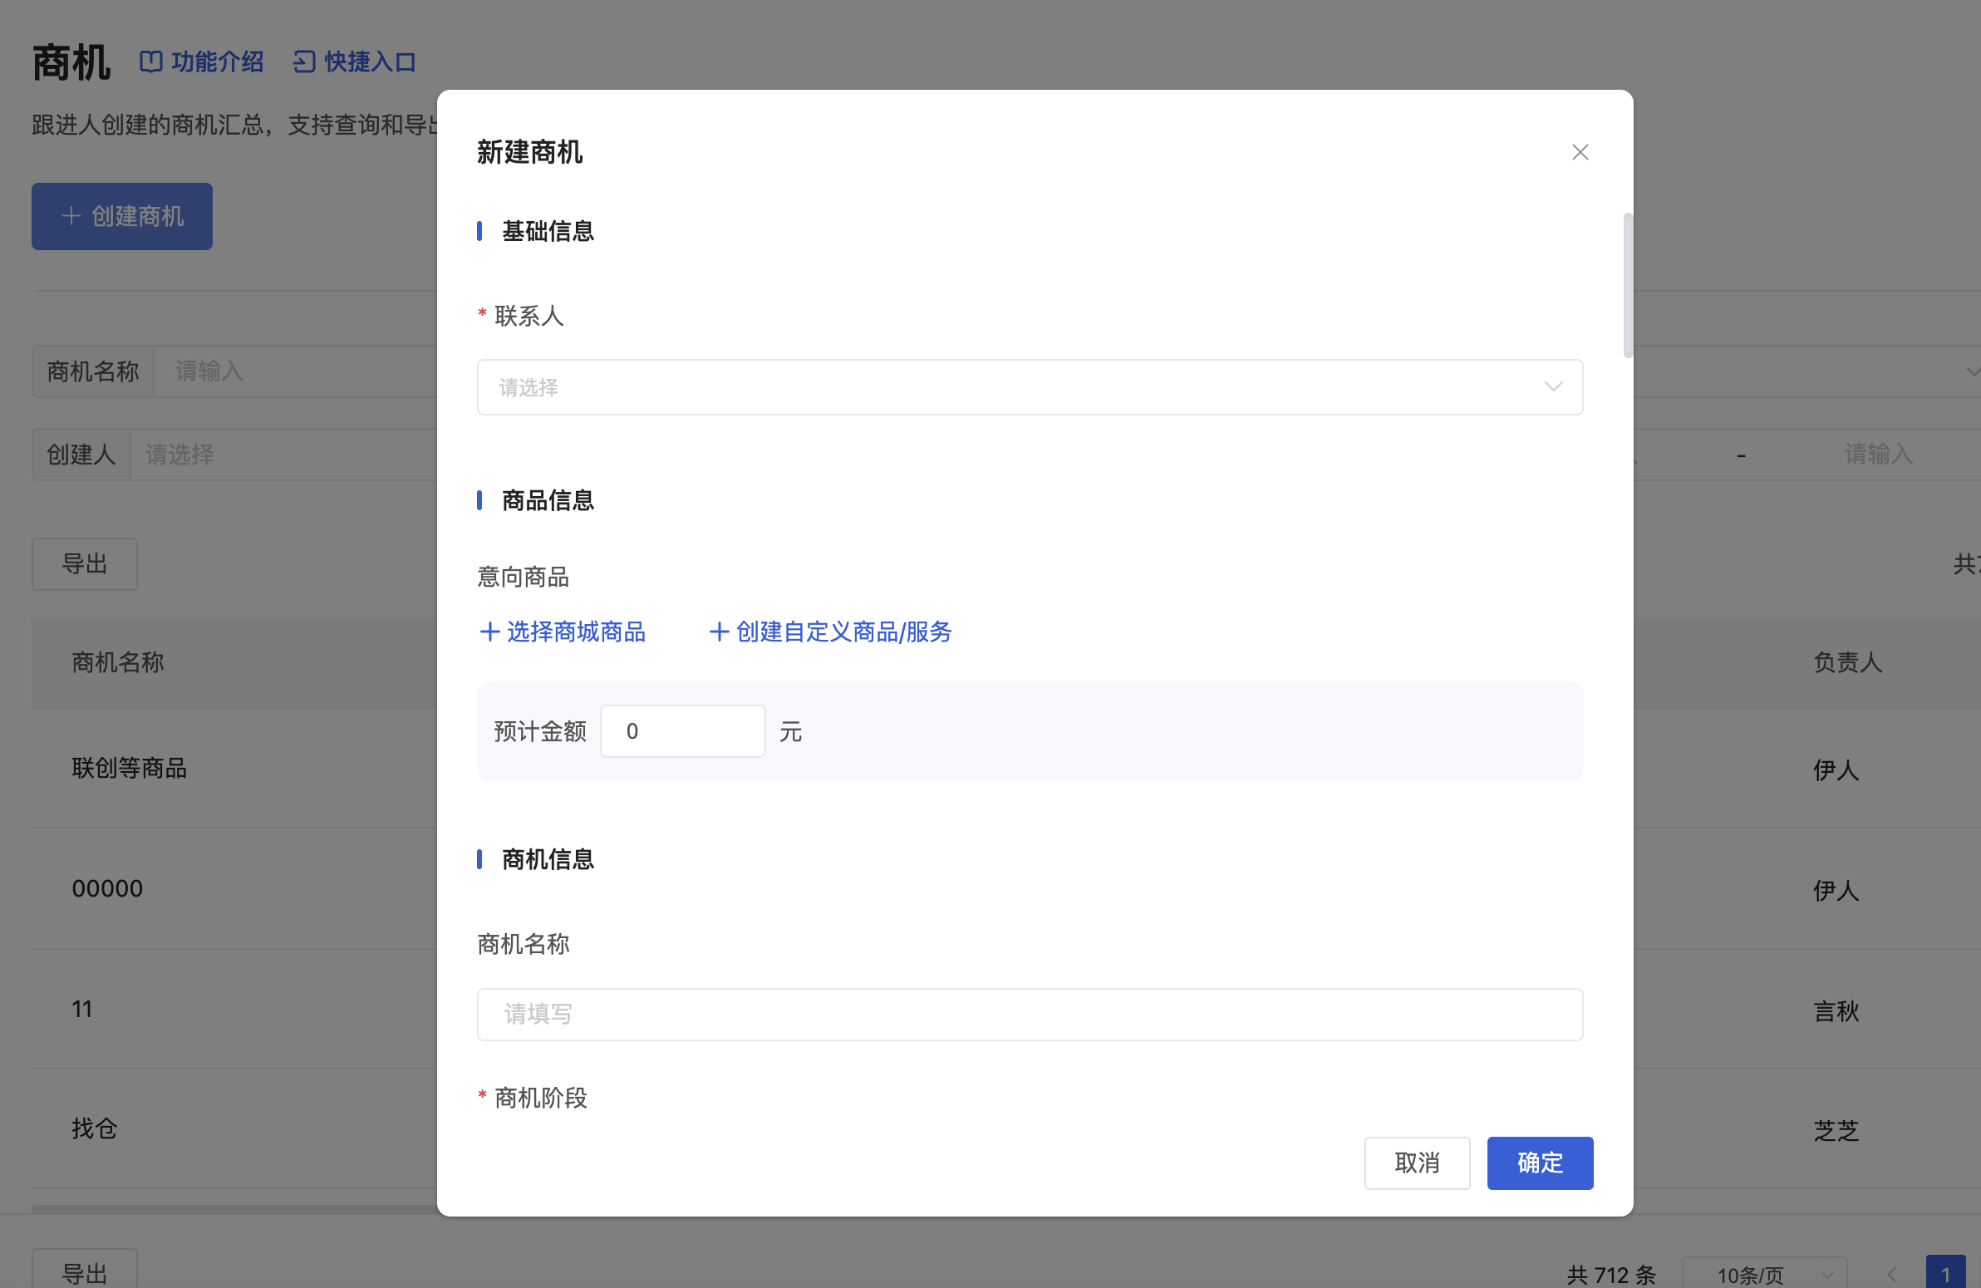Open 快捷入口 link

pos(370,61)
